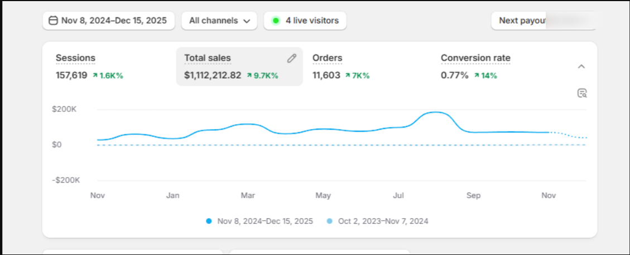630x255 pixels.
Task: Click the Jul x-axis label
Action: (x=398, y=195)
